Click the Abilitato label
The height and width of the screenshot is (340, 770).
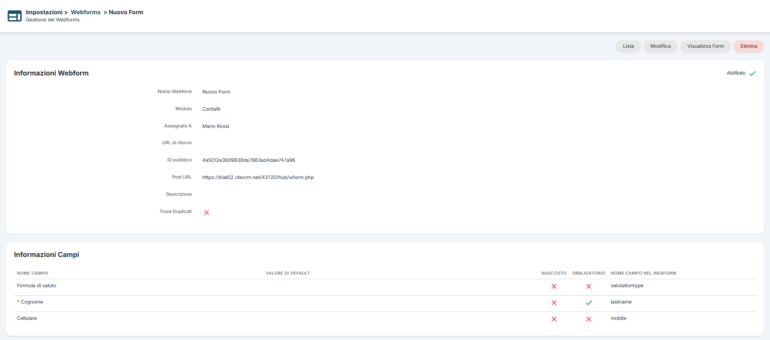point(736,73)
